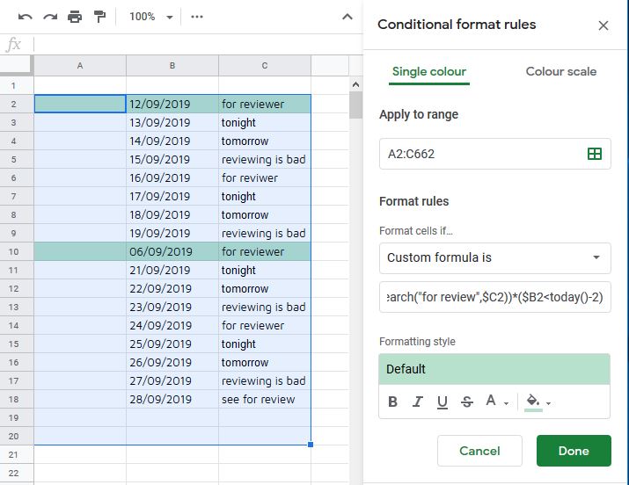Click the print icon
629x485 pixels.
(x=75, y=17)
